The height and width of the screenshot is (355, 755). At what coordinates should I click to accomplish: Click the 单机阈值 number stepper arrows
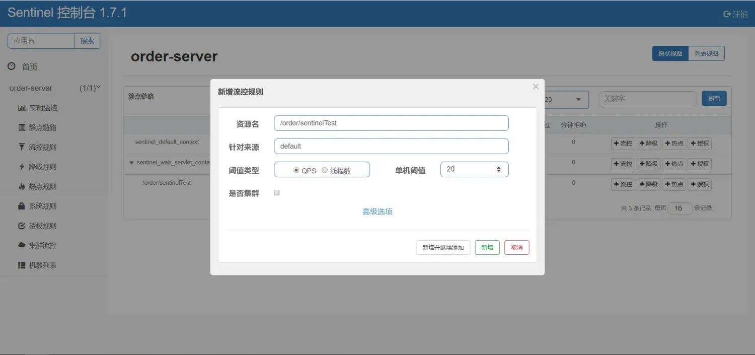click(499, 170)
